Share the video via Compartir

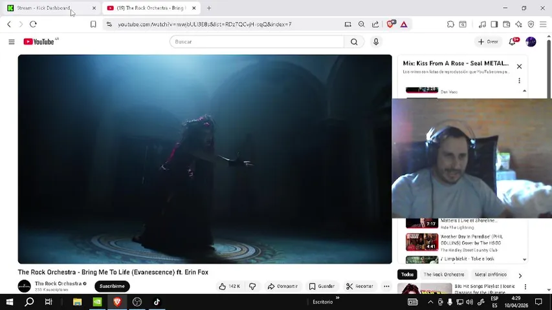[x=282, y=286]
